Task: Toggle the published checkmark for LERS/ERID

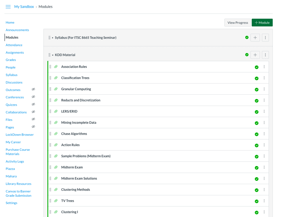Action: tap(257, 112)
